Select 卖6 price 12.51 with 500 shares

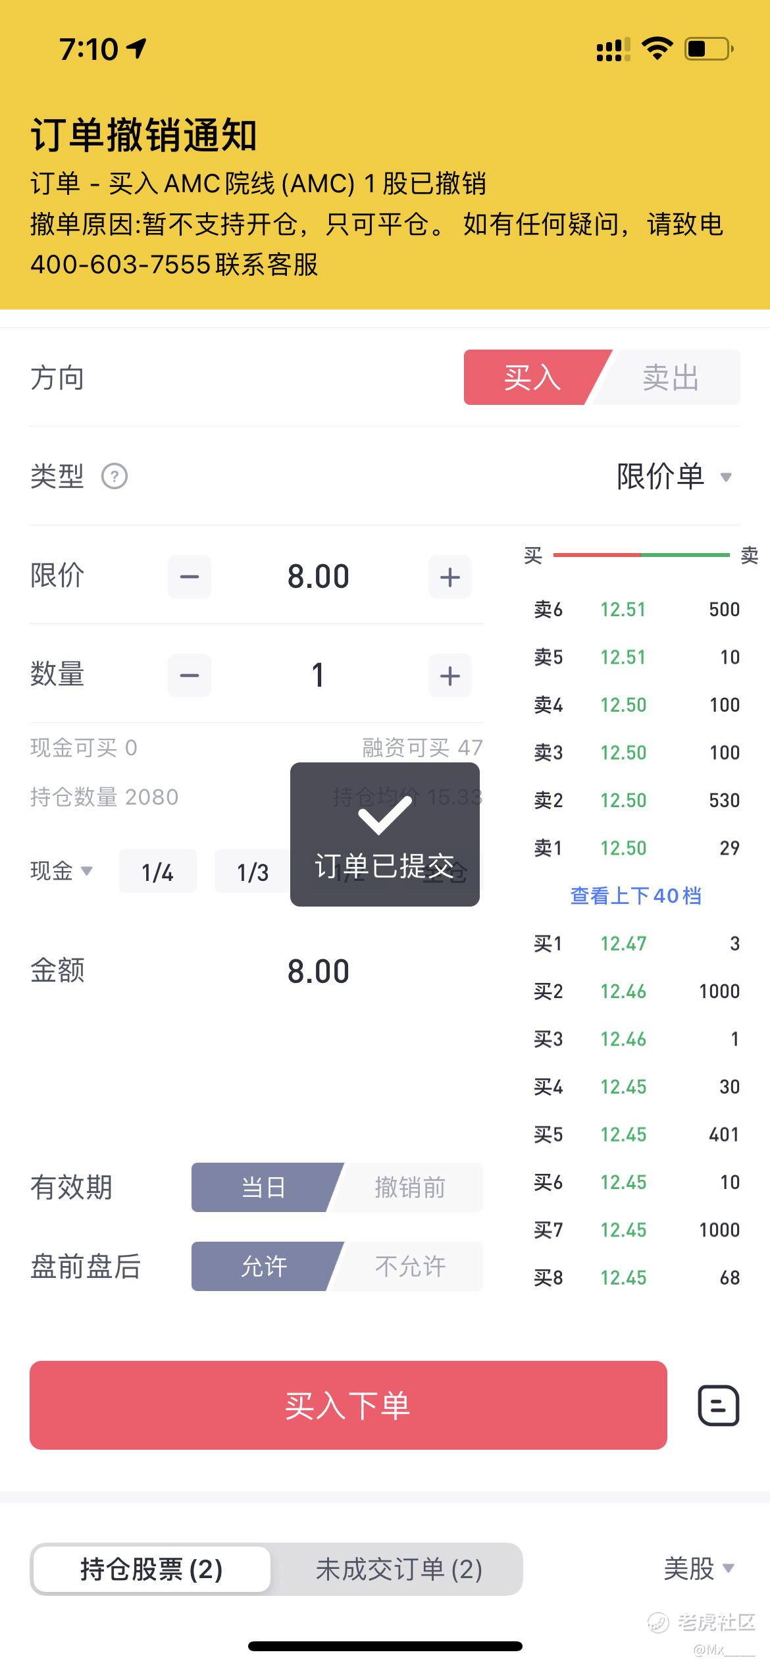pos(636,610)
